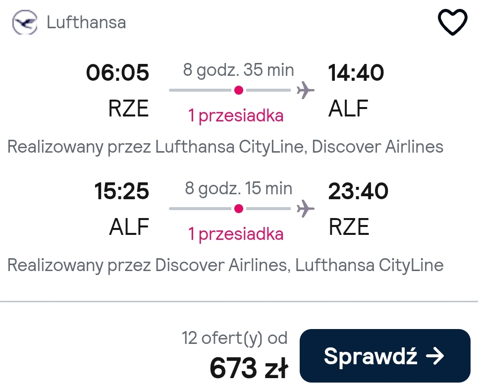Click the 673 zł price
The image size is (478, 390).
[249, 368]
